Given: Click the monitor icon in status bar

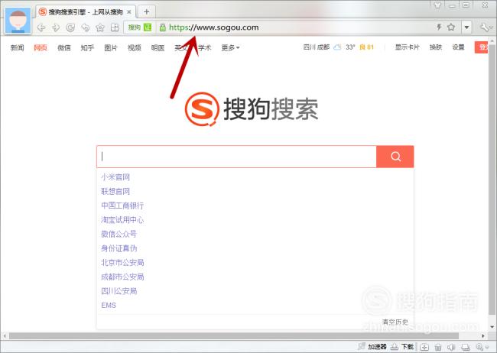Looking at the screenshot, I should click(466, 347).
